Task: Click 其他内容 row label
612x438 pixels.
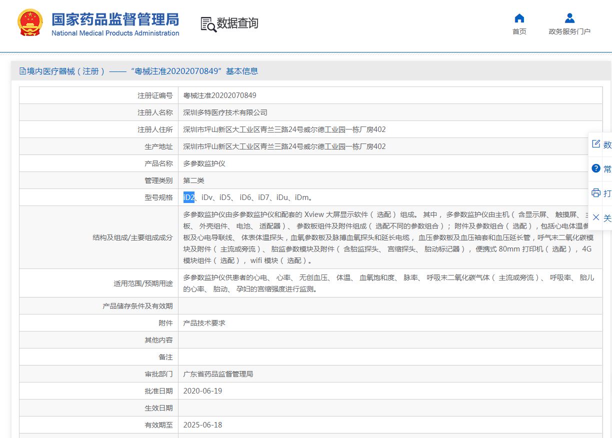Action: tap(159, 340)
